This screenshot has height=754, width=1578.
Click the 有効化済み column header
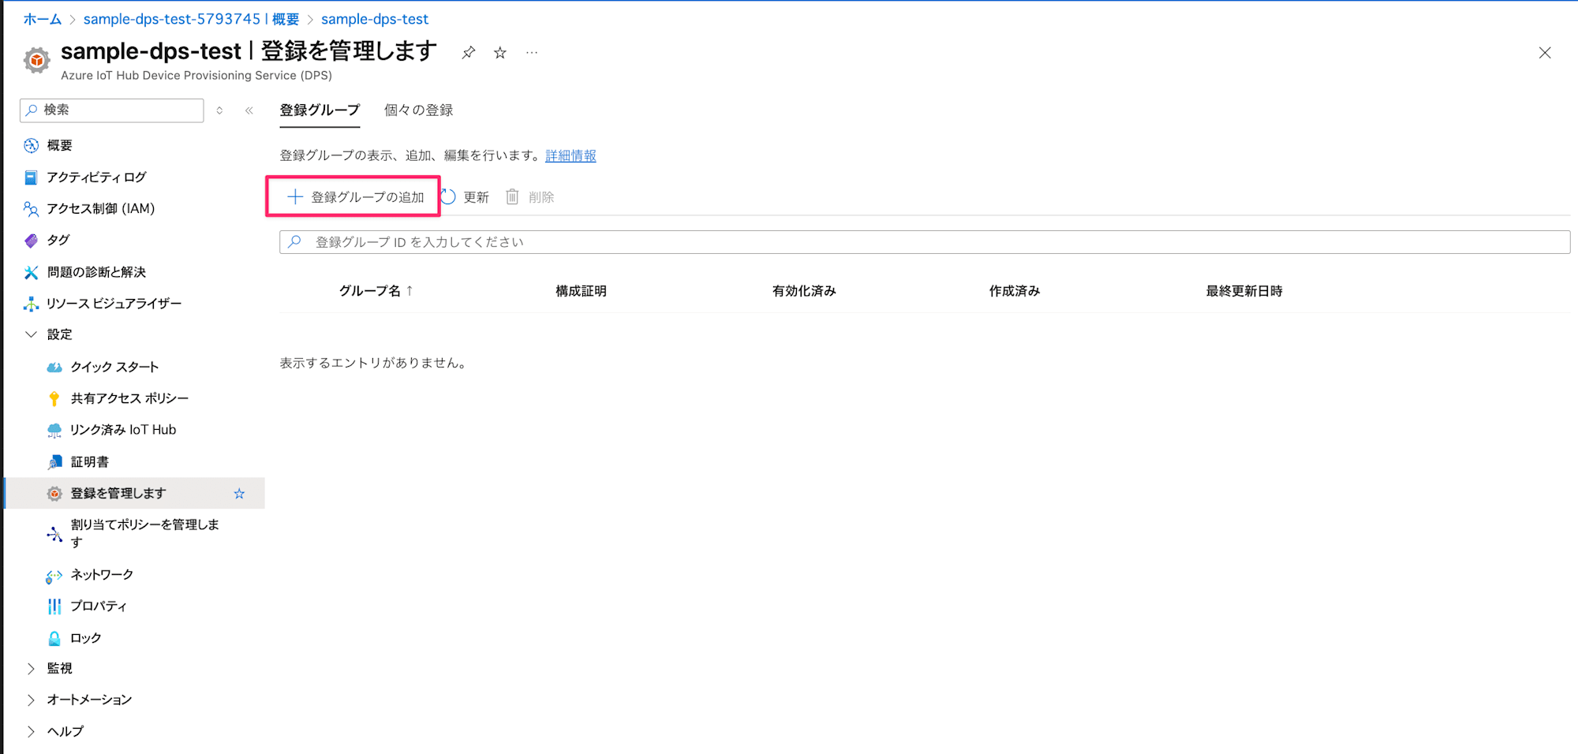click(x=804, y=291)
